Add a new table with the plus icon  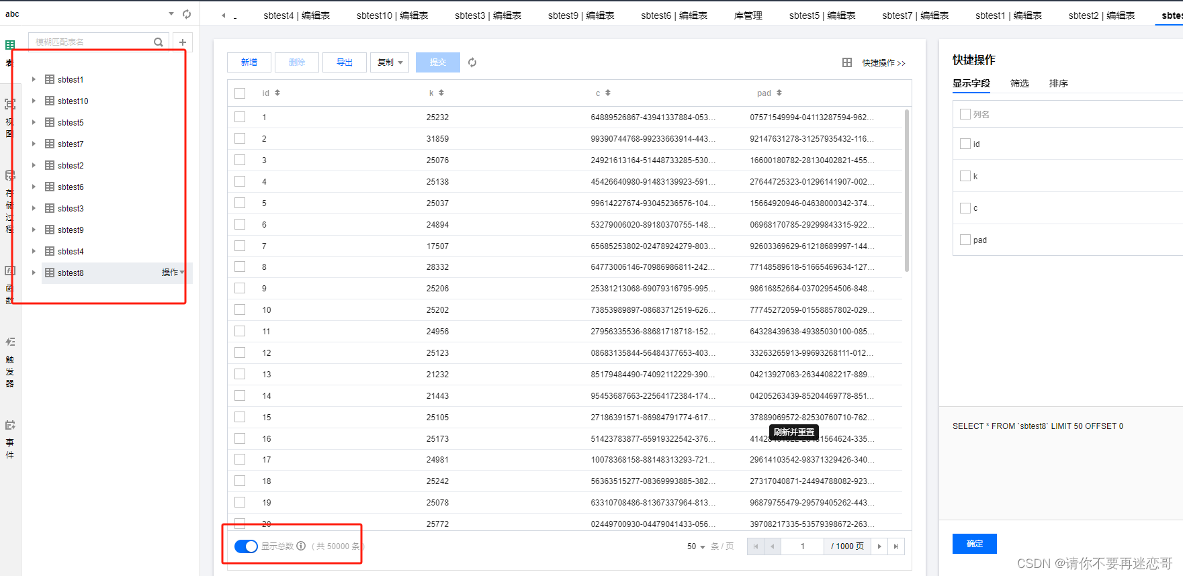183,42
